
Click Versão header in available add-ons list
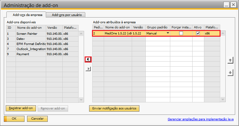pos(54,28)
